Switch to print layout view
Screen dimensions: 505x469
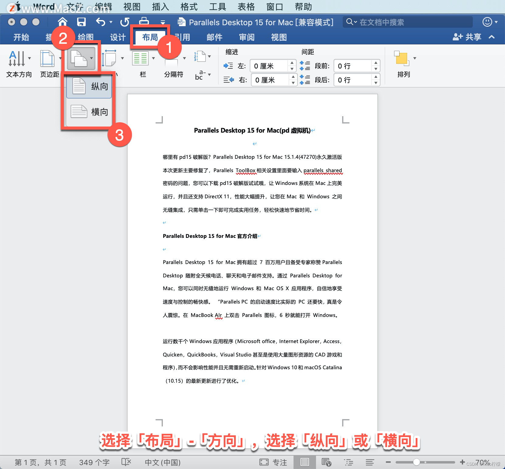(x=305, y=462)
